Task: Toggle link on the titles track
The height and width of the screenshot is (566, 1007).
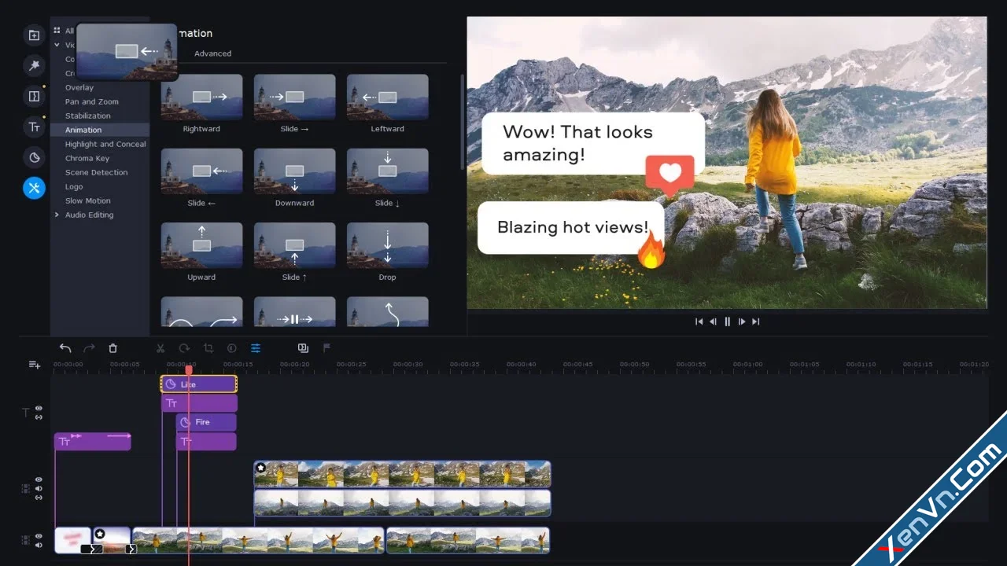Action: (39, 417)
